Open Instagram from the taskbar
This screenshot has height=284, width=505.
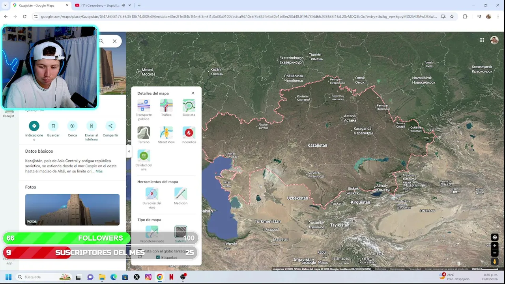148,277
